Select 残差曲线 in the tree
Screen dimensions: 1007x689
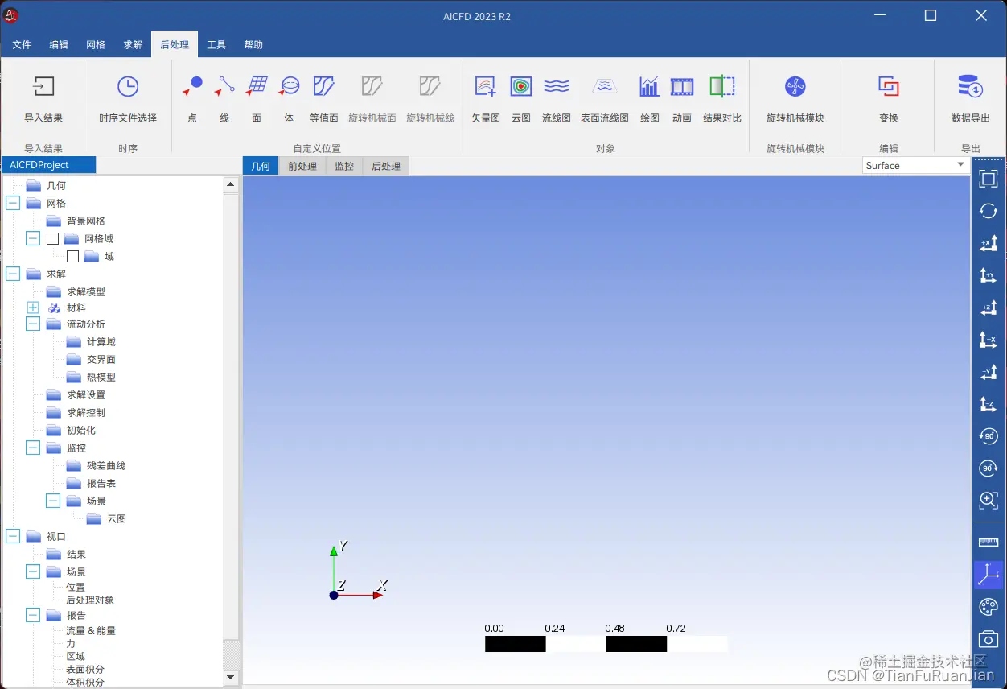click(106, 466)
